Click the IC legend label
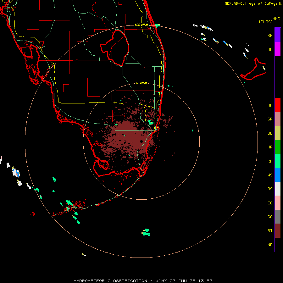This screenshot has width=283, height=283. [270, 203]
